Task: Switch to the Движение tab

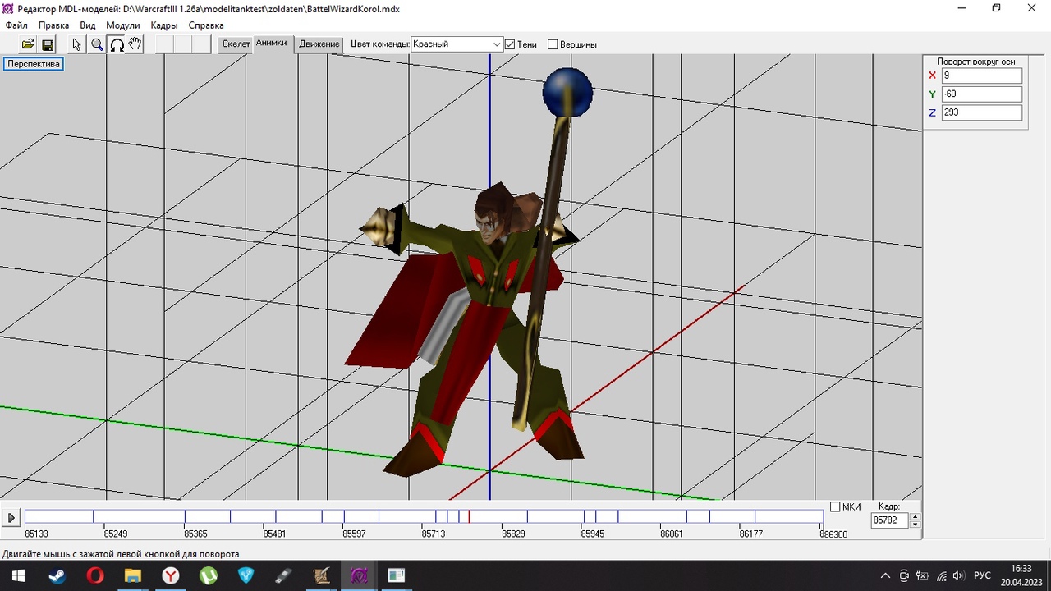Action: pyautogui.click(x=319, y=44)
